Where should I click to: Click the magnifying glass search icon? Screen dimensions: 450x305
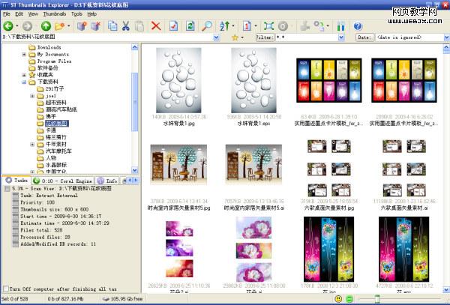pos(207,26)
